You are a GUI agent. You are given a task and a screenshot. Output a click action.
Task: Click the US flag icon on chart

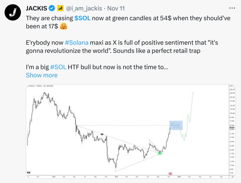170,173
